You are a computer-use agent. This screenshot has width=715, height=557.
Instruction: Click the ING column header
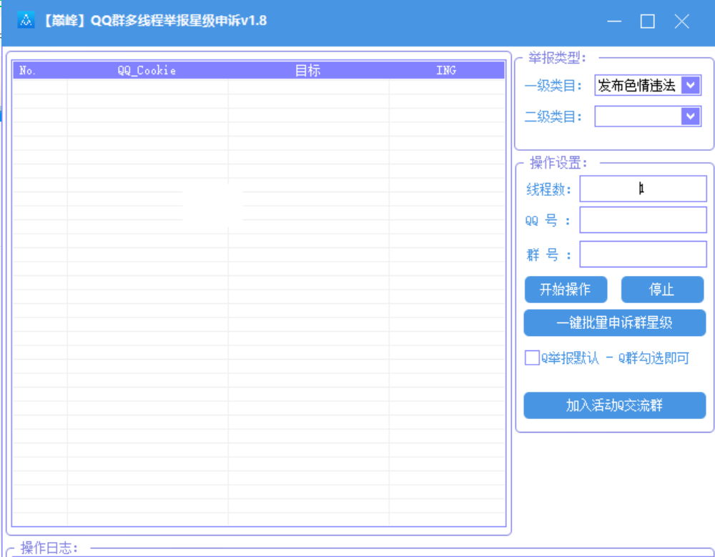[445, 70]
